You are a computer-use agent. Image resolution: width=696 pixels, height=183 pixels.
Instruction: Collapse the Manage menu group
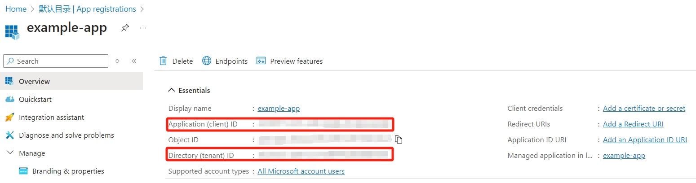coord(10,153)
